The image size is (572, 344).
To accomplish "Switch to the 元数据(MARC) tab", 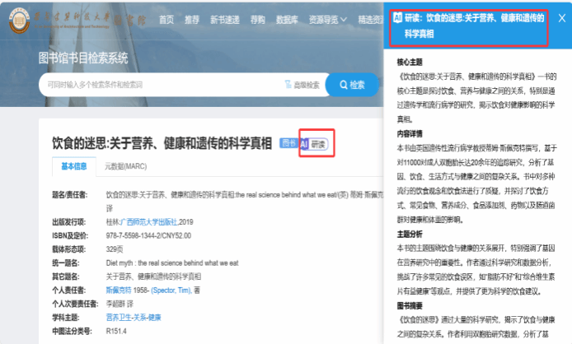I will (125, 166).
